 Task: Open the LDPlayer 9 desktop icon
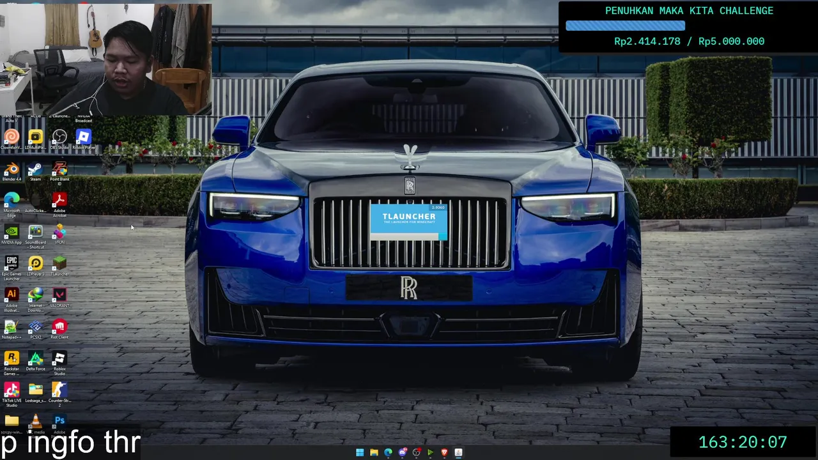pos(36,266)
